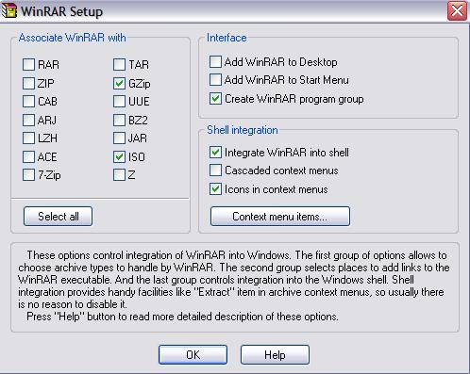
Task: Open the Context menu items dialog
Action: click(x=280, y=216)
